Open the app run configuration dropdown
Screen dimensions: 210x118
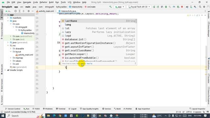pos(119,7)
